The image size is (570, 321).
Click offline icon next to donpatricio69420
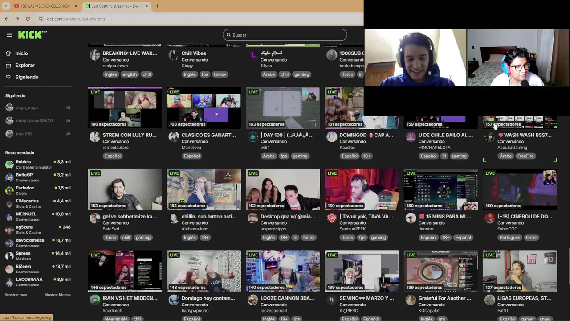[68, 120]
